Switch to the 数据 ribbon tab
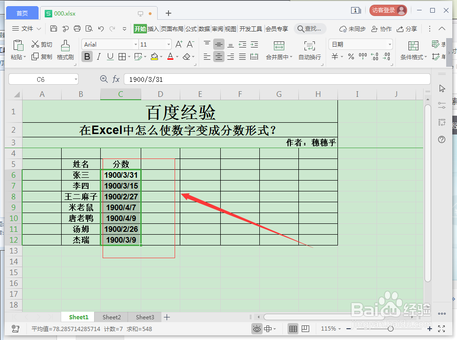Screen dimensions: 457x340 point(204,29)
